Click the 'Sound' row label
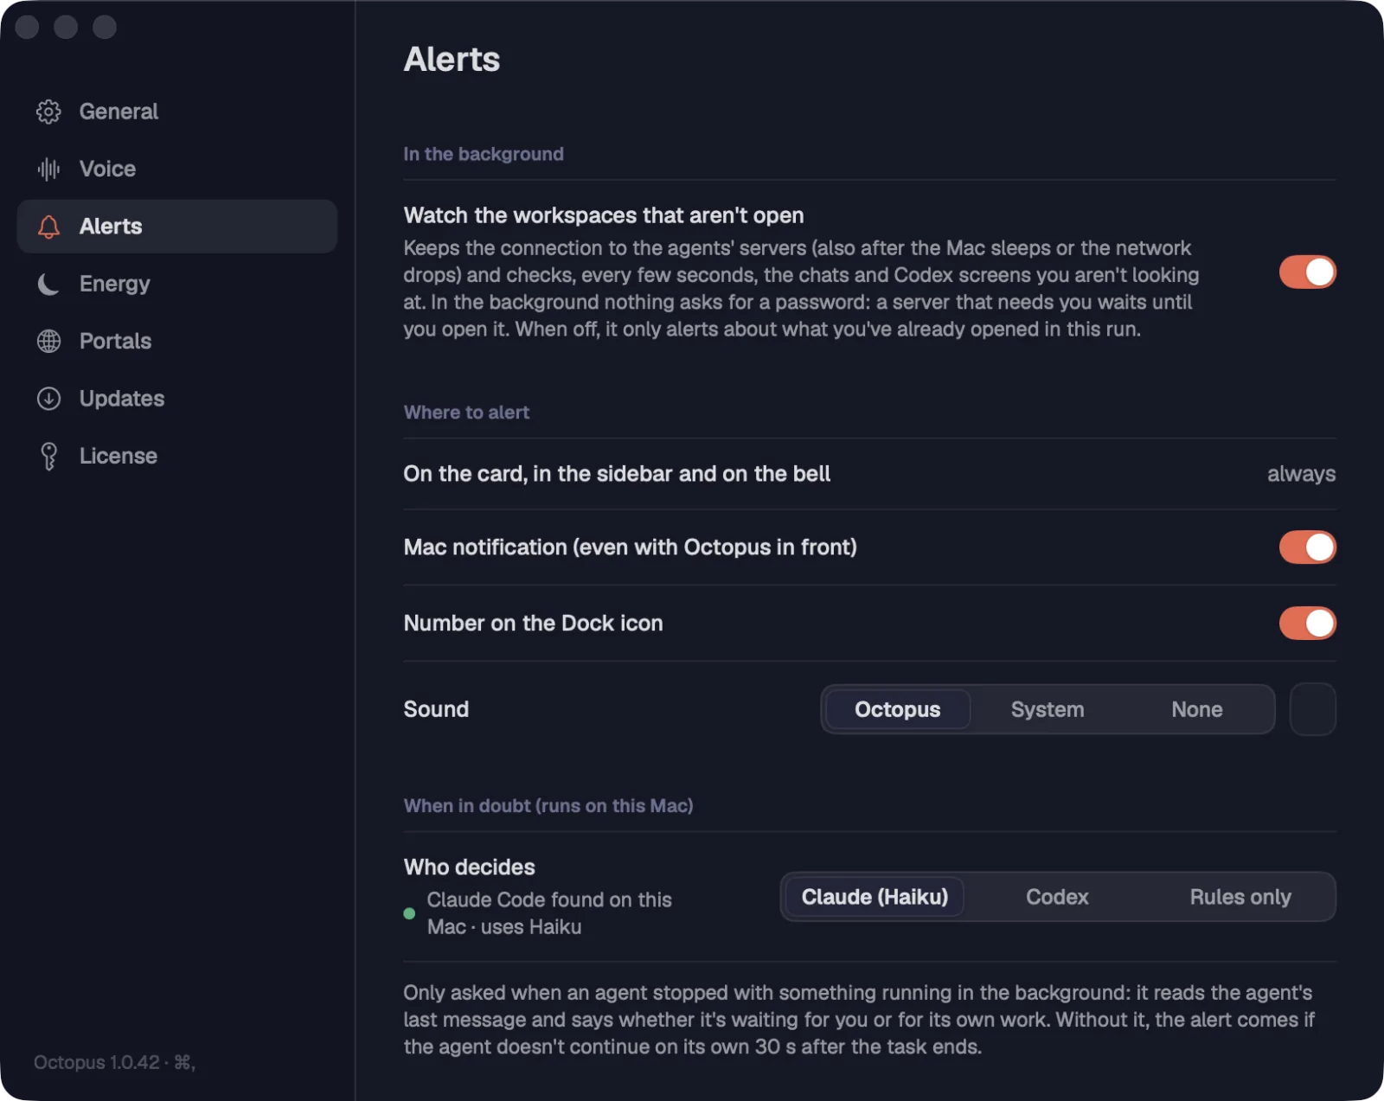Screen dimensions: 1384x1101 (436, 709)
